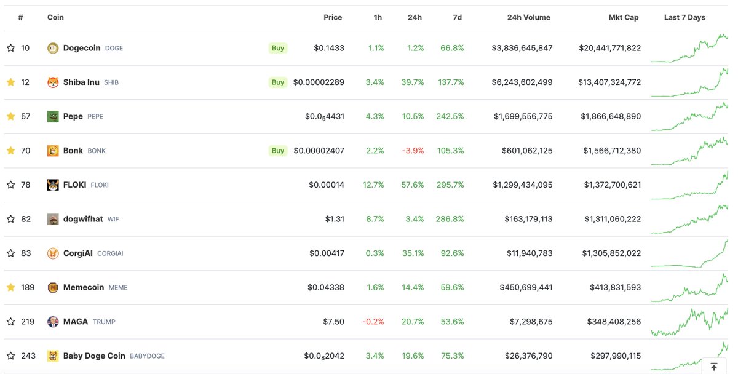The image size is (738, 374).
Task: Click Shiba Inu volume $6,243,602,499
Action: coord(523,82)
